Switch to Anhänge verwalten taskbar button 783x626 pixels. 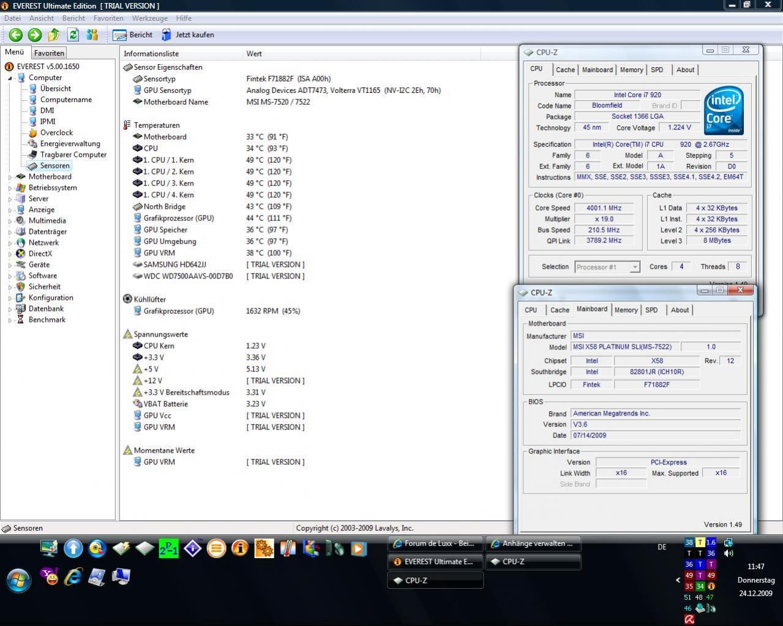[533, 544]
